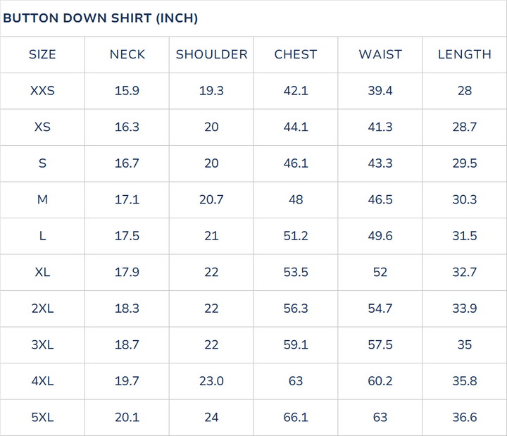Image resolution: width=507 pixels, height=436 pixels.
Task: Click the LENGTH column header
Action: (464, 54)
